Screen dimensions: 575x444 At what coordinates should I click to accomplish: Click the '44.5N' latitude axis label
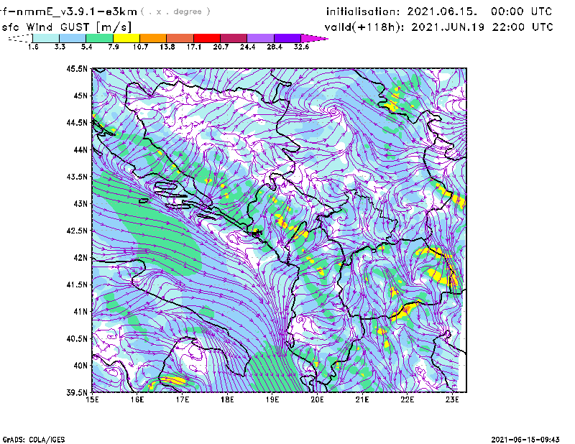[77, 122]
